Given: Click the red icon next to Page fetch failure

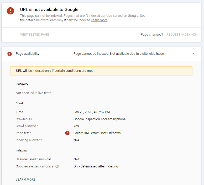Looking at the screenshot, I should (x=67, y=133).
